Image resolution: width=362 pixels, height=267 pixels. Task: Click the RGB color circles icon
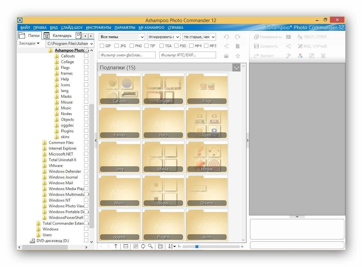click(x=300, y=56)
